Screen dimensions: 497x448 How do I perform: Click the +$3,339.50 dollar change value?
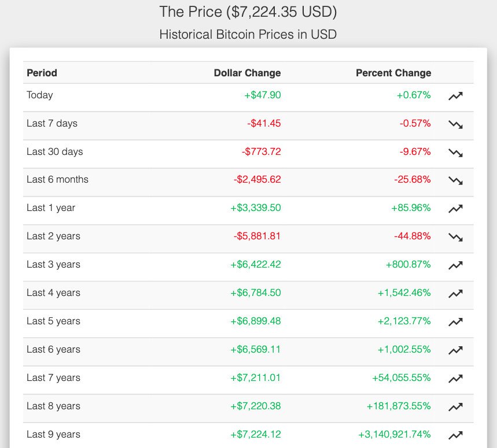coord(256,208)
